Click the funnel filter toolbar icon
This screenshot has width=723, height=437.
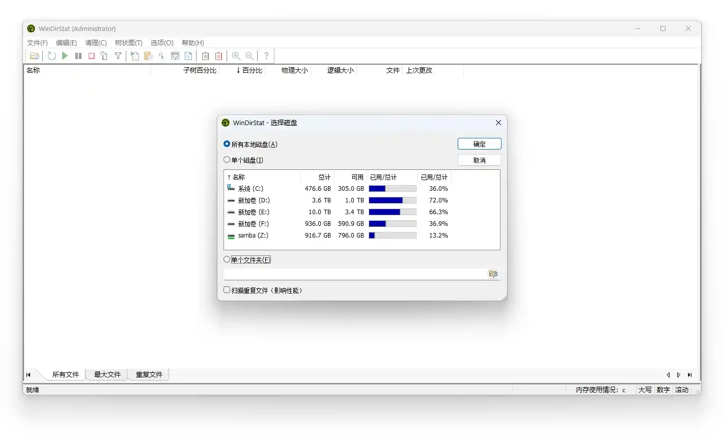coord(118,56)
